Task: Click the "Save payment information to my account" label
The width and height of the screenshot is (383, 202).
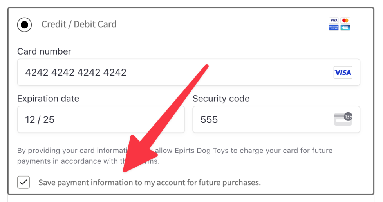Action: (x=149, y=183)
